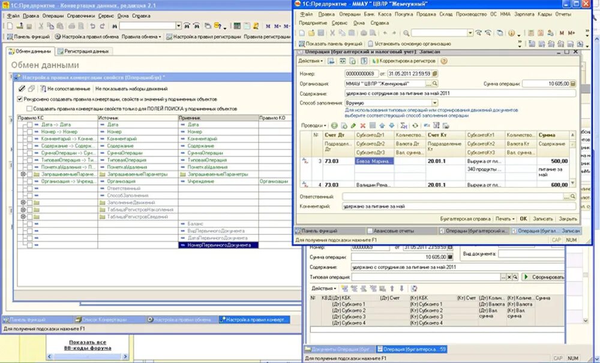Expand the ТаблицаРегистровСведений tree node

click(23, 217)
